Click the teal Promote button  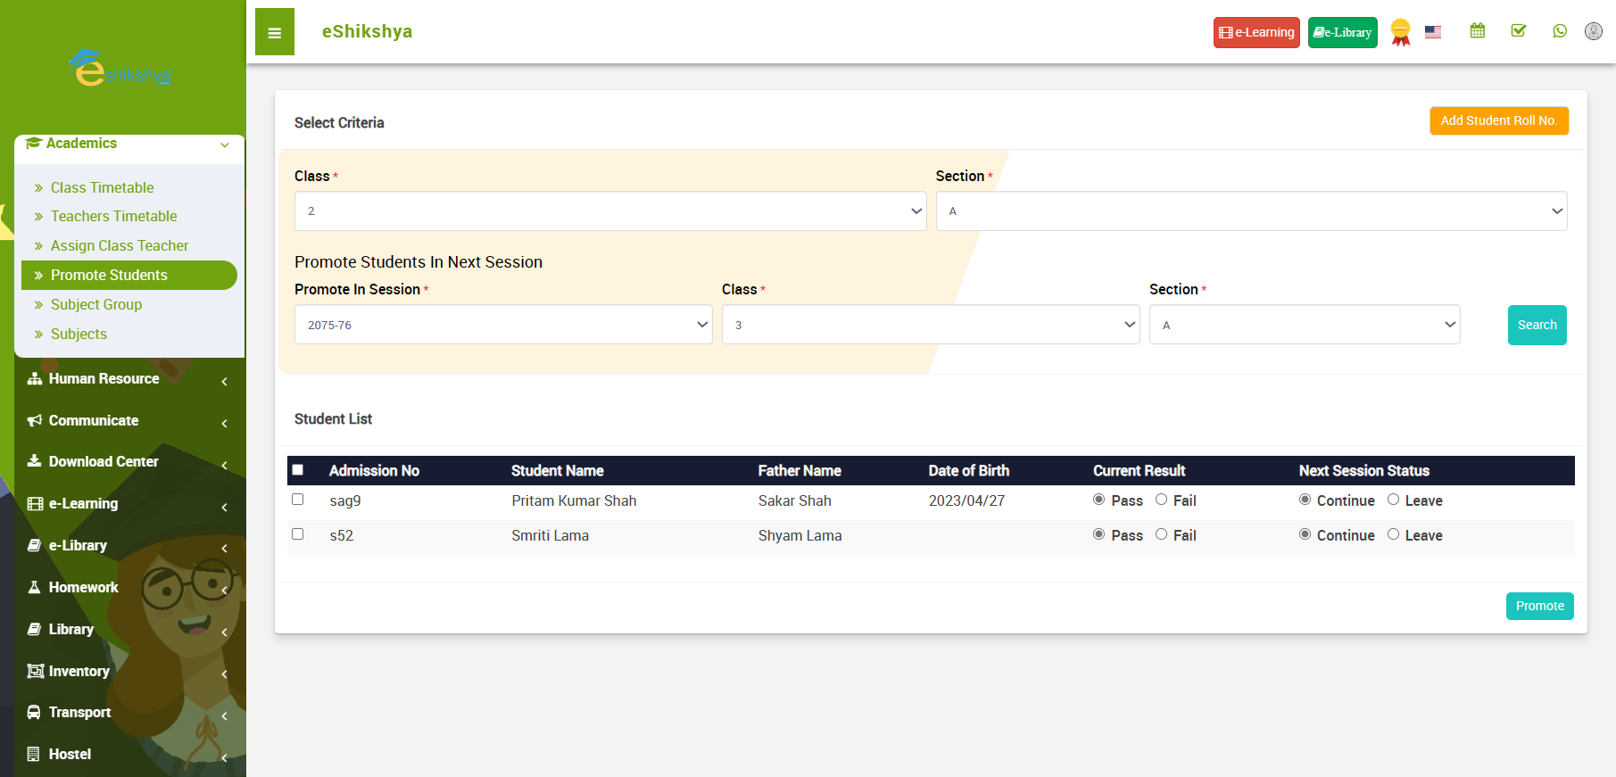pyautogui.click(x=1539, y=606)
